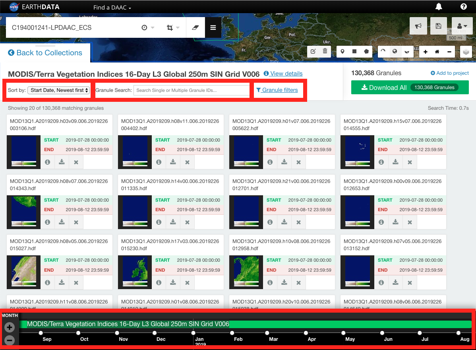Viewport: 476px width, 350px height.
Task: View info for granule h00v09
Action: pos(381,222)
